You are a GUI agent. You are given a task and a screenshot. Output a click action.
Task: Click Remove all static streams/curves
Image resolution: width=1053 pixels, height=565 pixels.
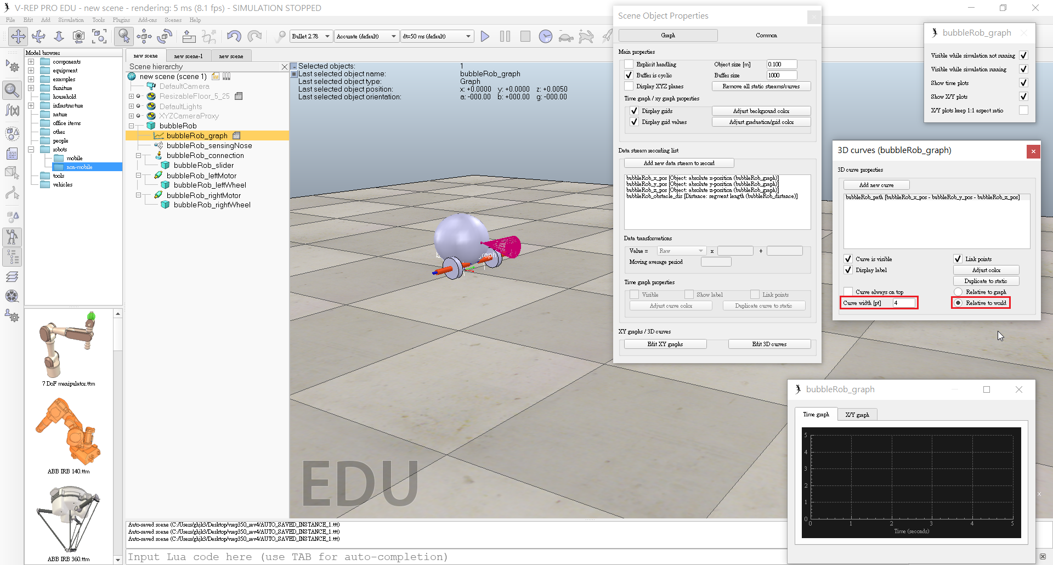[761, 86]
